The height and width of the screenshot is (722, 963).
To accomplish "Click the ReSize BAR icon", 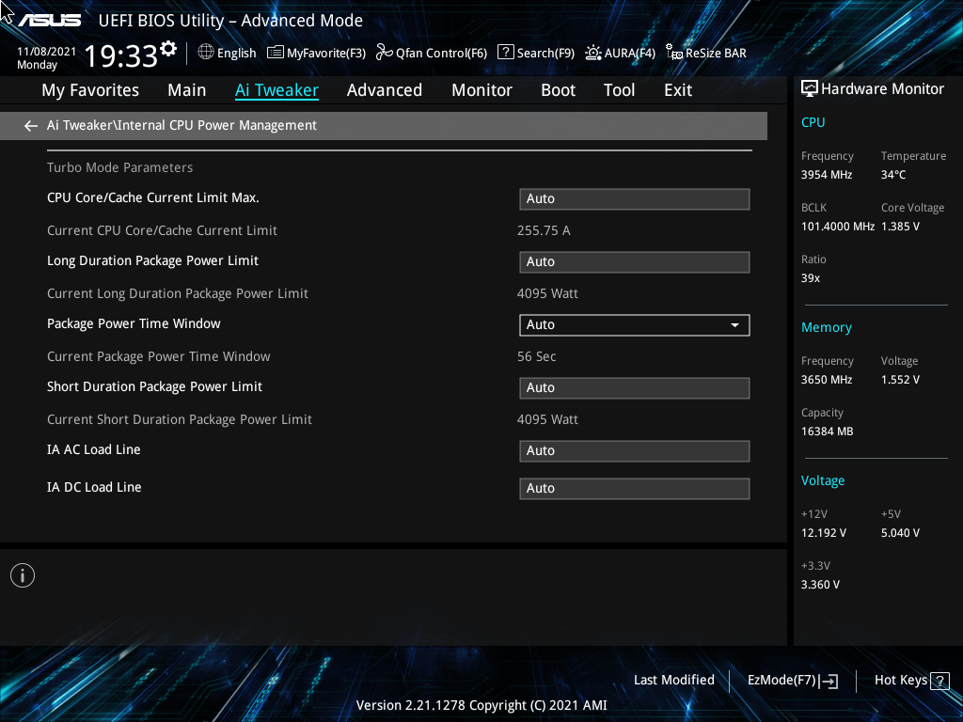I will point(674,53).
